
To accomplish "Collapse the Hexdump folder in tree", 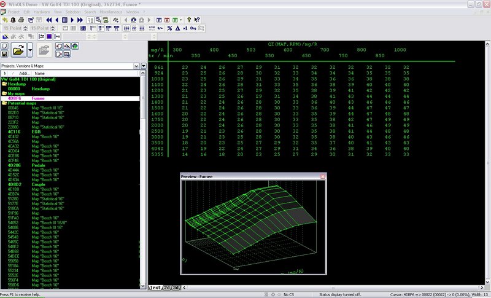I will coord(4,84).
